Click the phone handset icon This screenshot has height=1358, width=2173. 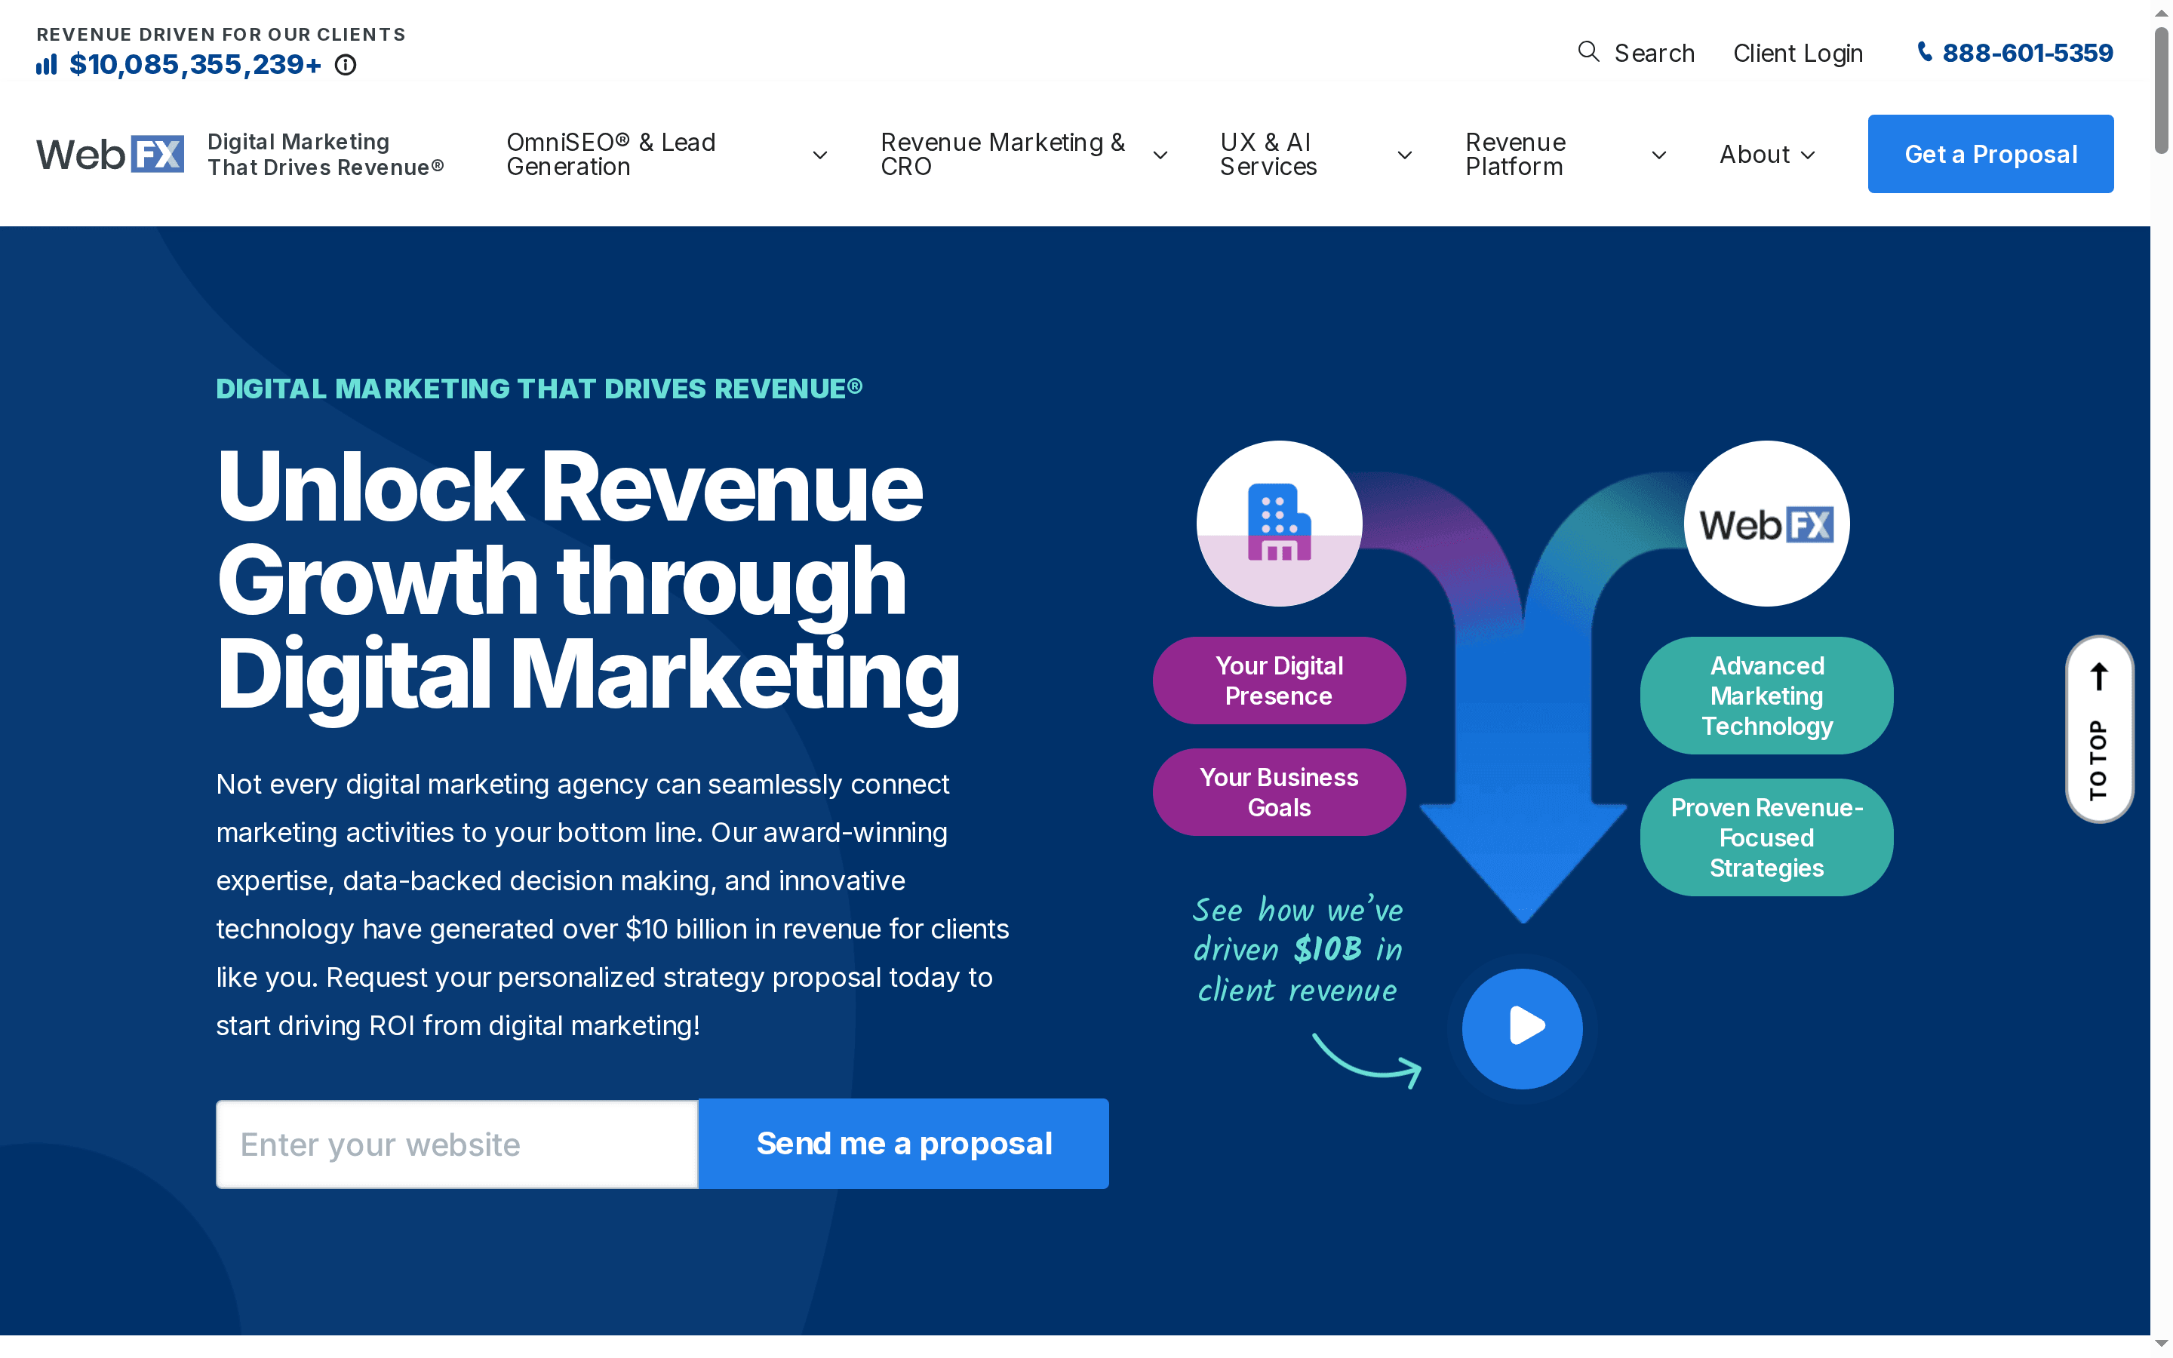pos(1926,52)
